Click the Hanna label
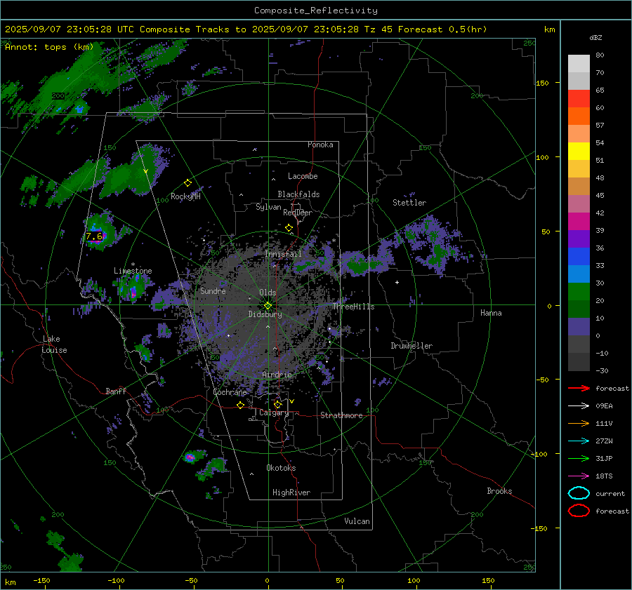This screenshot has width=632, height=590. [491, 313]
